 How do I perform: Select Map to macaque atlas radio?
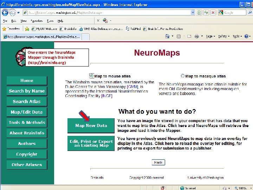(183, 76)
